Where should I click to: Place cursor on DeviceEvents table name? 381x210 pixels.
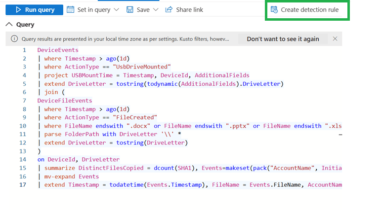(57, 50)
